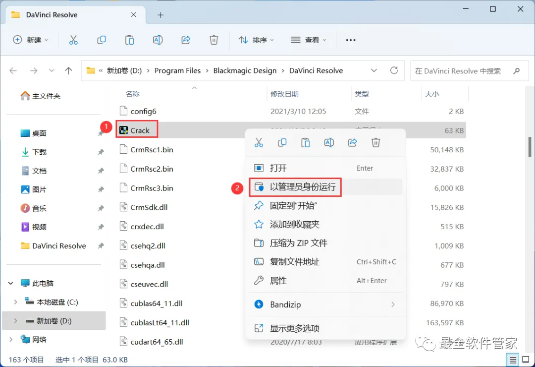Choose 固定到"开始" menu entry
535x367 pixels.
tap(325, 206)
